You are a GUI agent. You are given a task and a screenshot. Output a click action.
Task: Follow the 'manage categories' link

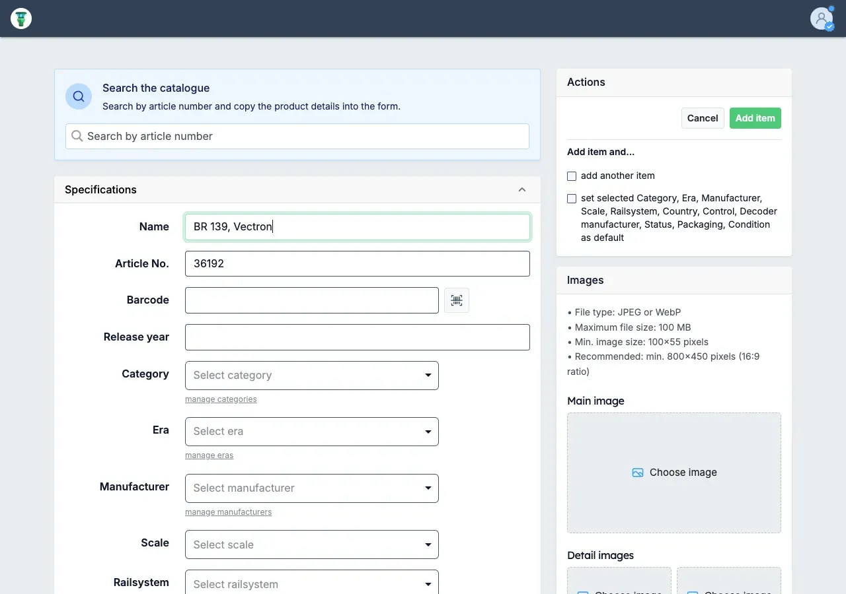221,399
